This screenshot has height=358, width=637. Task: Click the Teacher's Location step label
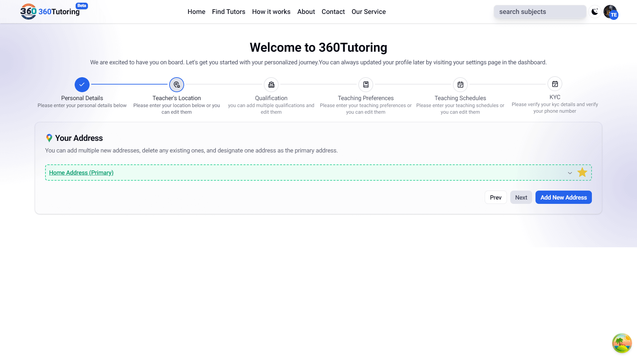tap(177, 98)
